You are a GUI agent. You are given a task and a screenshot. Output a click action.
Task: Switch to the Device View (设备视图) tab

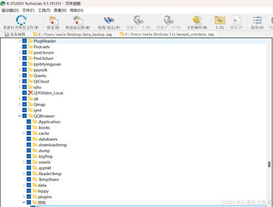tap(15, 34)
